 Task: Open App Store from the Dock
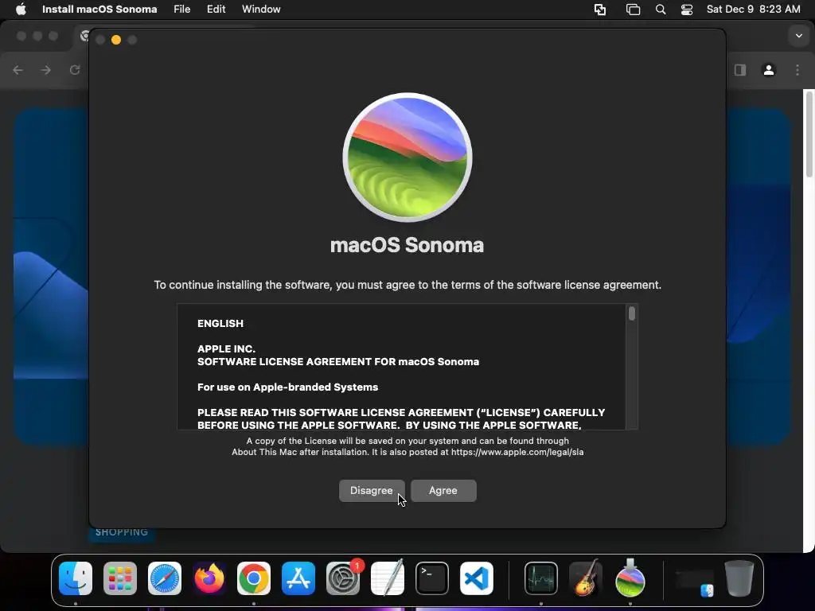tap(298, 578)
